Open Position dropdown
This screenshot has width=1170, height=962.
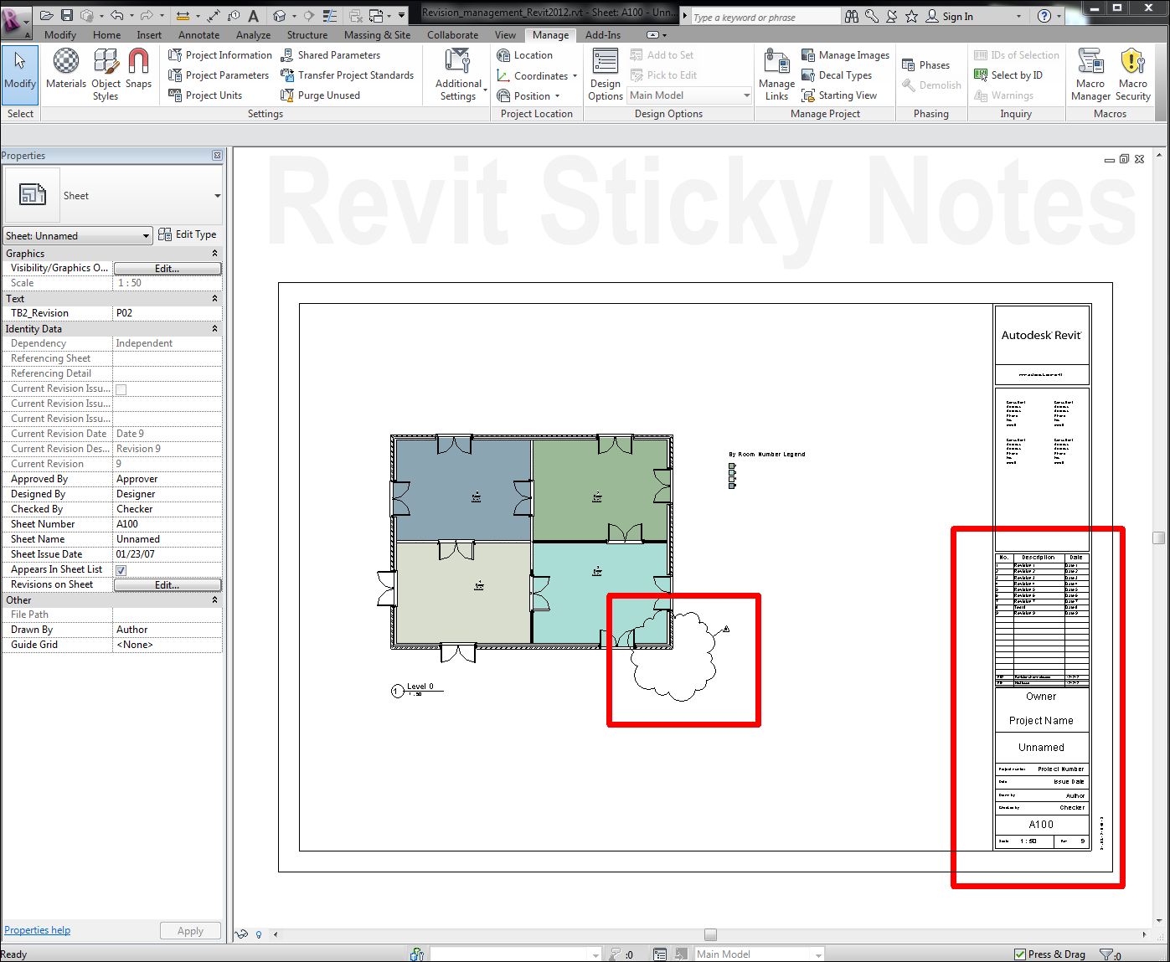[528, 95]
